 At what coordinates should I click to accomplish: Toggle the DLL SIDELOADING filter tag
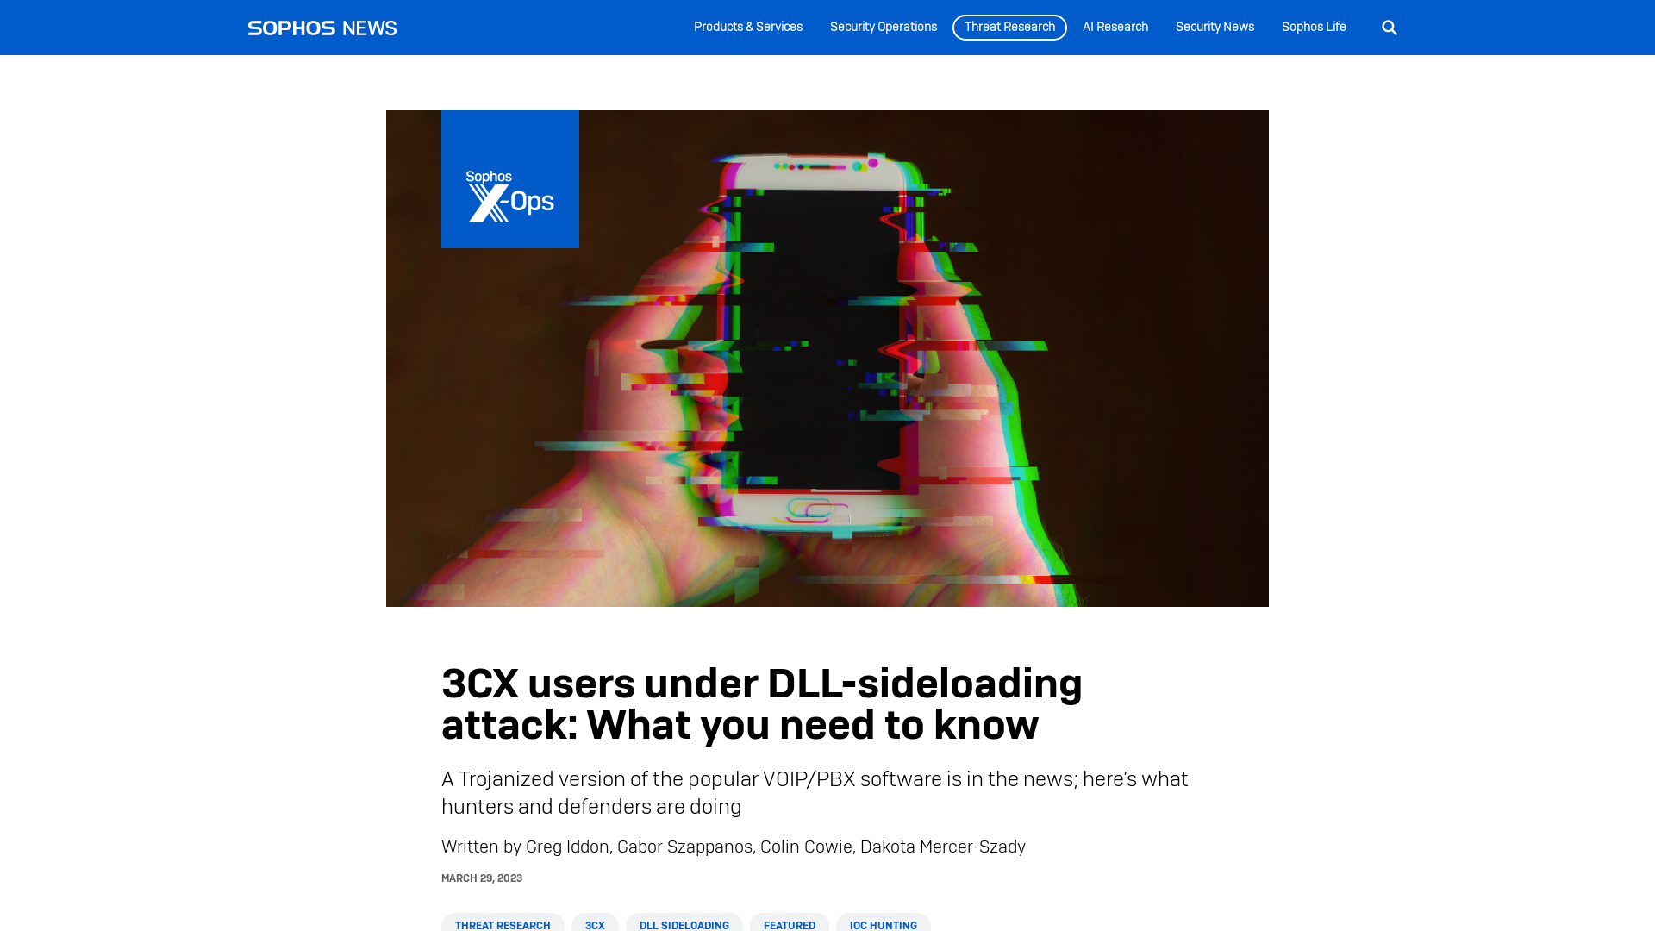click(x=684, y=925)
